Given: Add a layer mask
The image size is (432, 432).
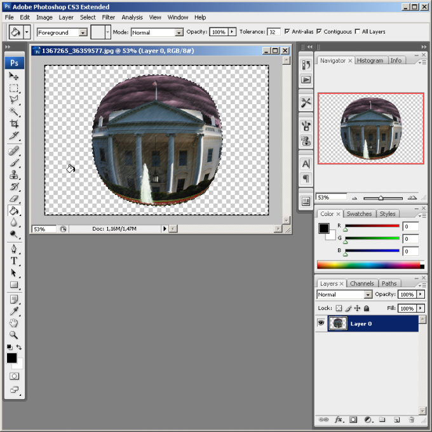Looking at the screenshot, I should click(353, 419).
